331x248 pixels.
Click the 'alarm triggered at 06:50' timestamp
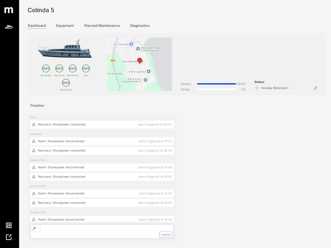coord(155,176)
